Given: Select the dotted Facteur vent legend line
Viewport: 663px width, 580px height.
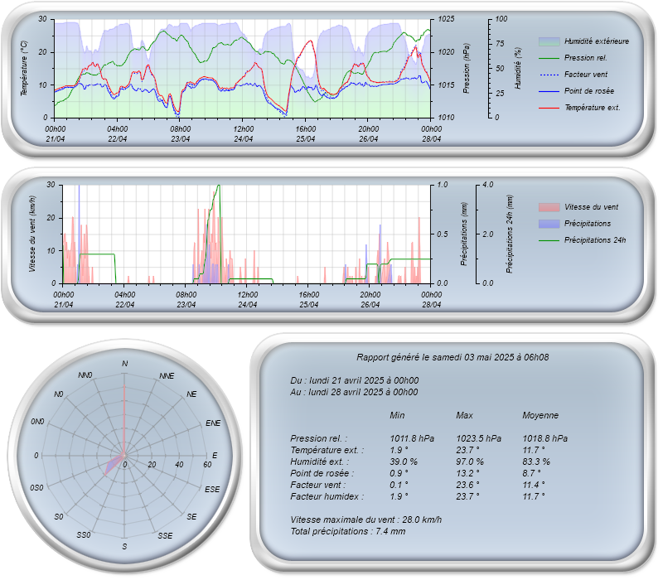Looking at the screenshot, I should pos(549,75).
